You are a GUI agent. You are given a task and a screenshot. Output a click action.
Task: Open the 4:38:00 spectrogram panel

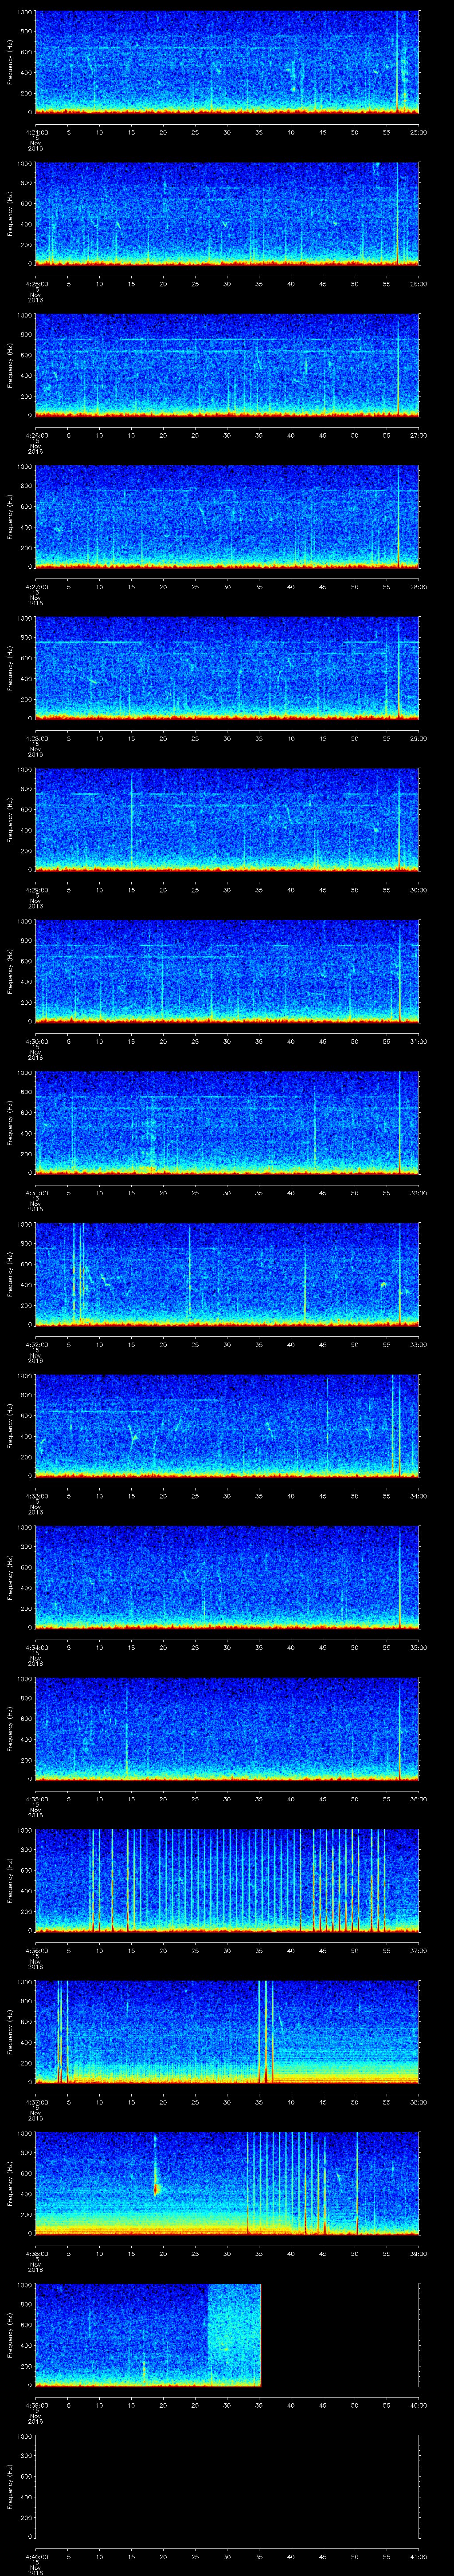tap(227, 2183)
